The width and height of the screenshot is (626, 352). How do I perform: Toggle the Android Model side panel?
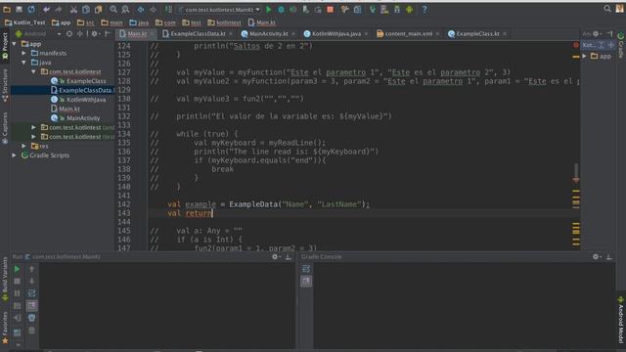[x=621, y=320]
